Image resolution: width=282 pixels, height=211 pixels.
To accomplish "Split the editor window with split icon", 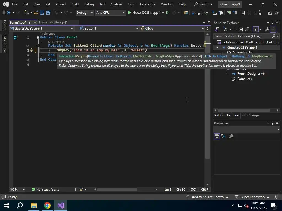I will click(x=207, y=29).
